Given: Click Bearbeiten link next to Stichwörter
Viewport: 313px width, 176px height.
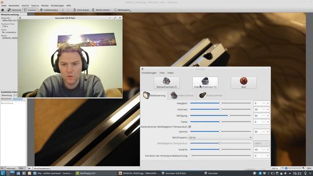Looking at the screenshot, I should (18, 99).
